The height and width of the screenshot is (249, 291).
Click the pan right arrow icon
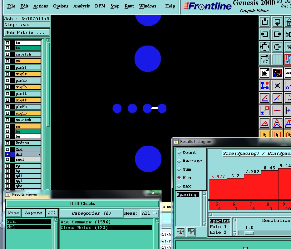pos(277,34)
